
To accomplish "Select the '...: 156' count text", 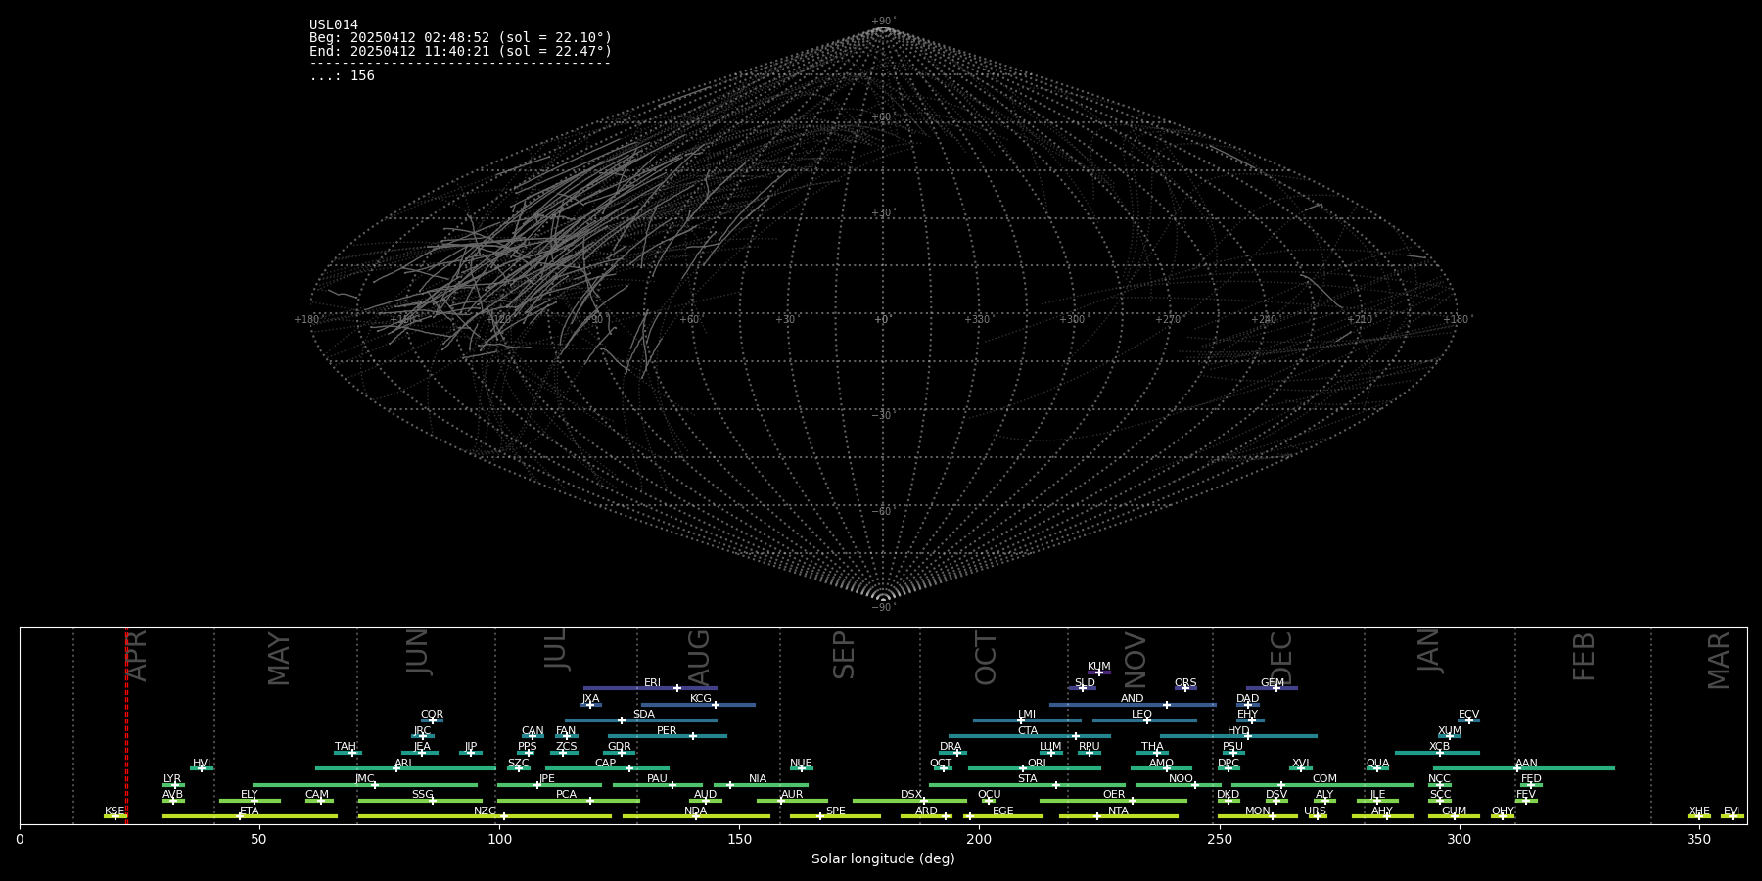I will point(342,76).
